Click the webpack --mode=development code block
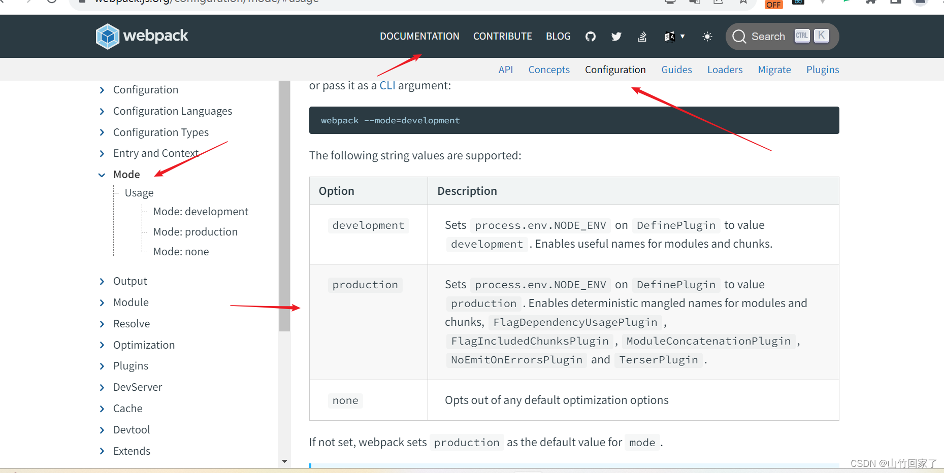 [x=574, y=120]
